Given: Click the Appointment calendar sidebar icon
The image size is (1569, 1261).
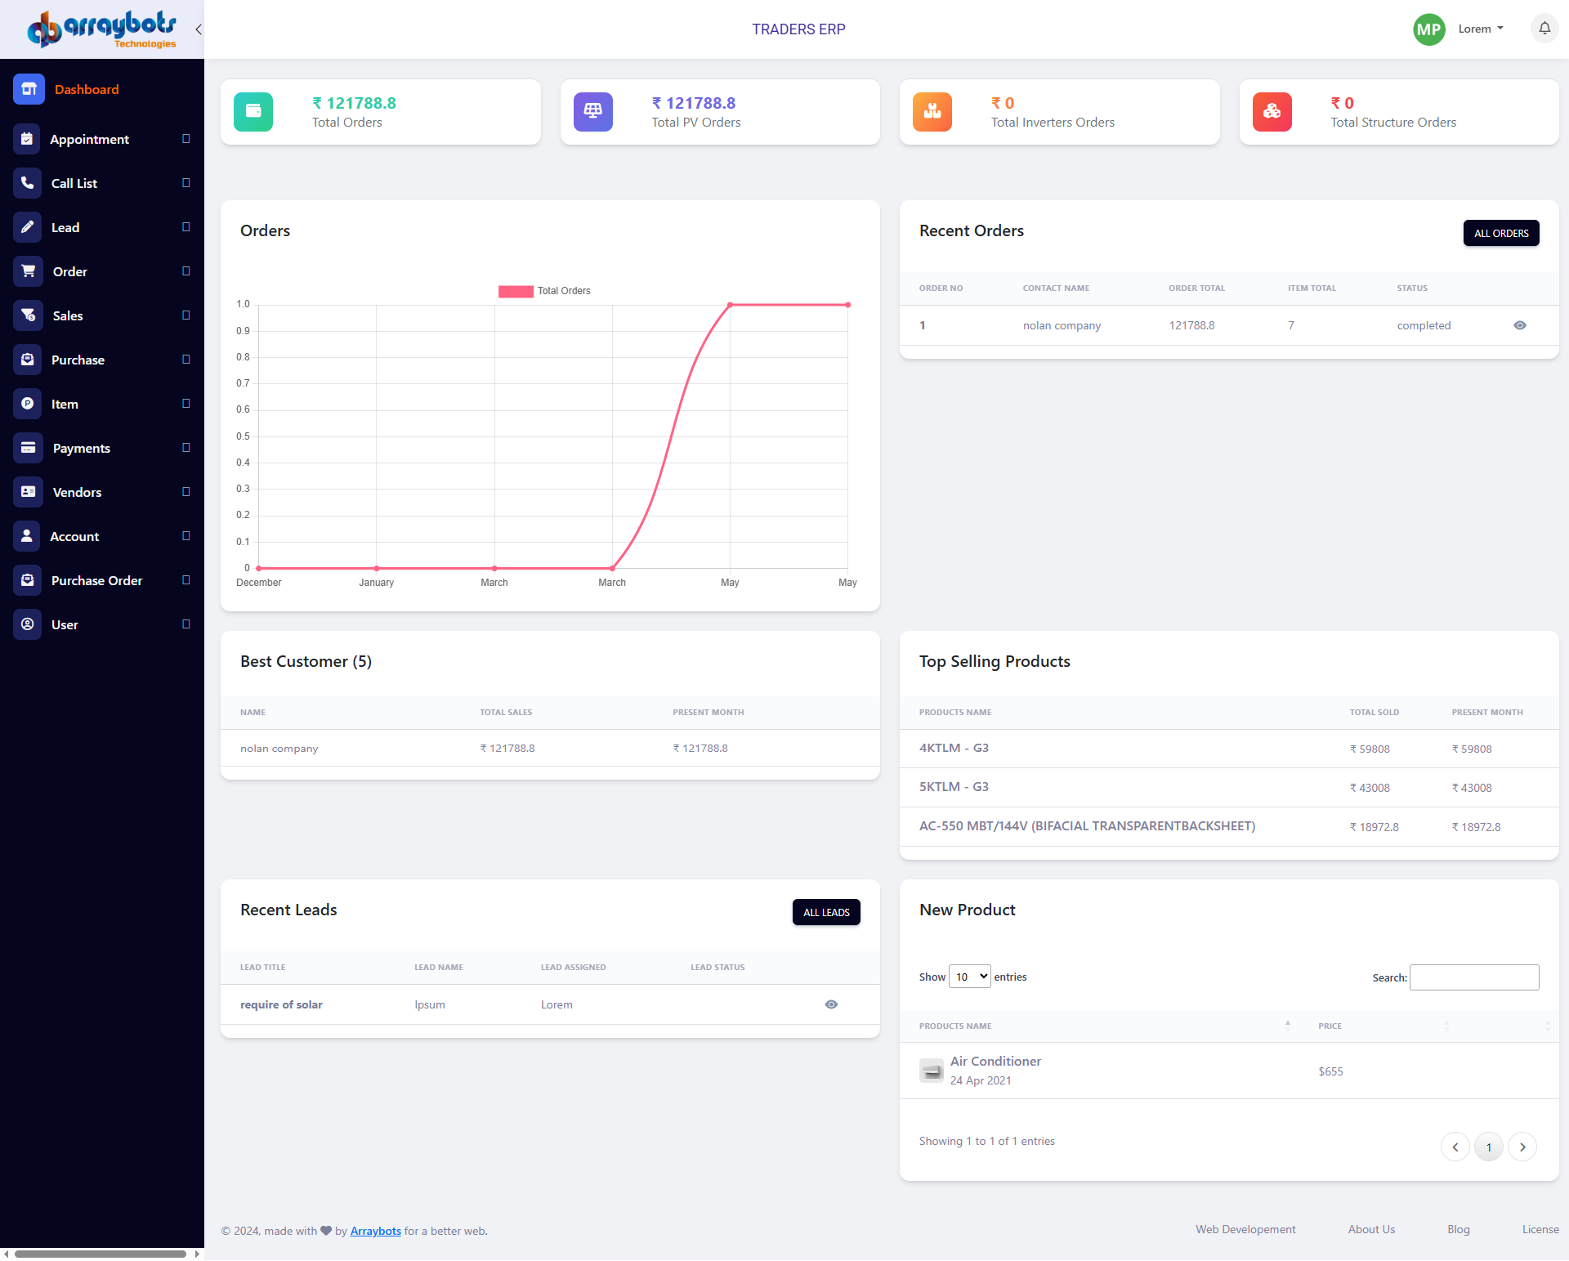Looking at the screenshot, I should pyautogui.click(x=27, y=139).
